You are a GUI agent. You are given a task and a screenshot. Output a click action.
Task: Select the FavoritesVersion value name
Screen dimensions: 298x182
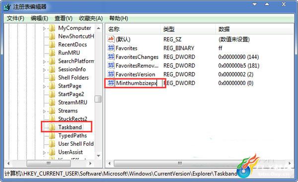point(135,75)
